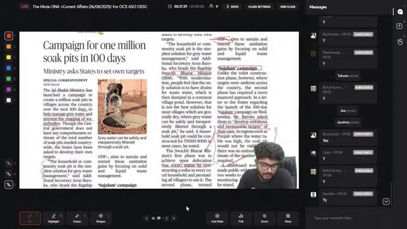Pick the orange pen color
This screenshot has height=229, width=407.
[x=8, y=46]
